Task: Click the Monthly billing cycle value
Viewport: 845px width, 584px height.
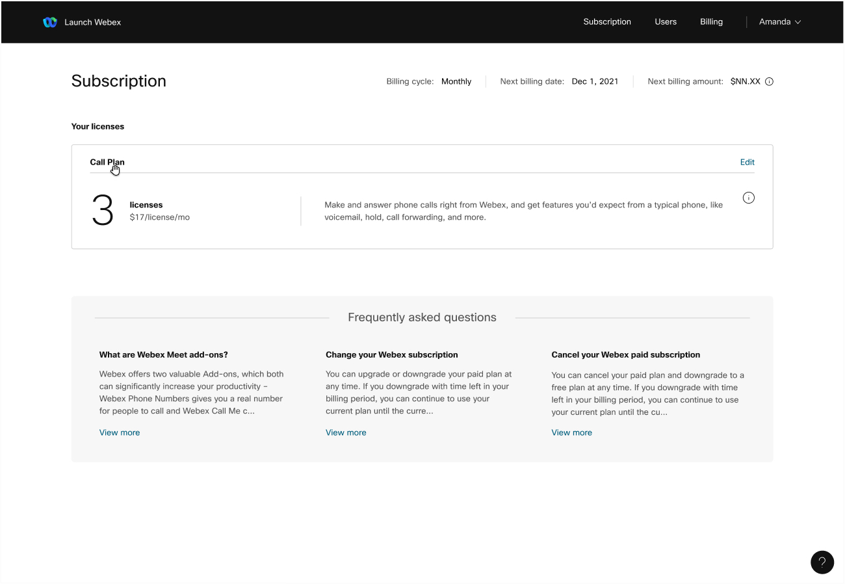Action: click(x=456, y=82)
